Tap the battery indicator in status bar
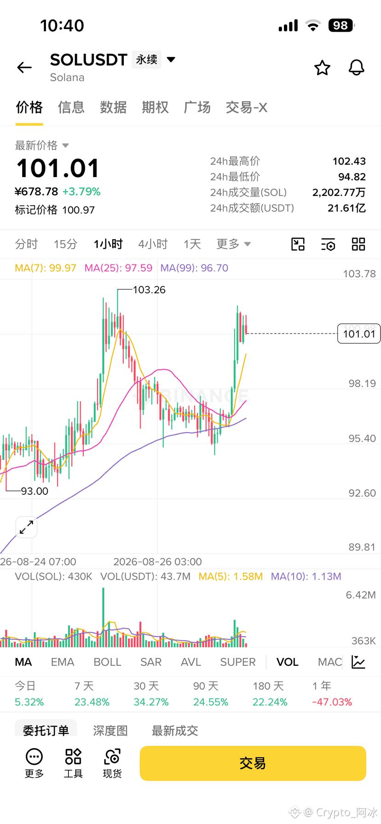The image size is (381, 824). coord(341,25)
